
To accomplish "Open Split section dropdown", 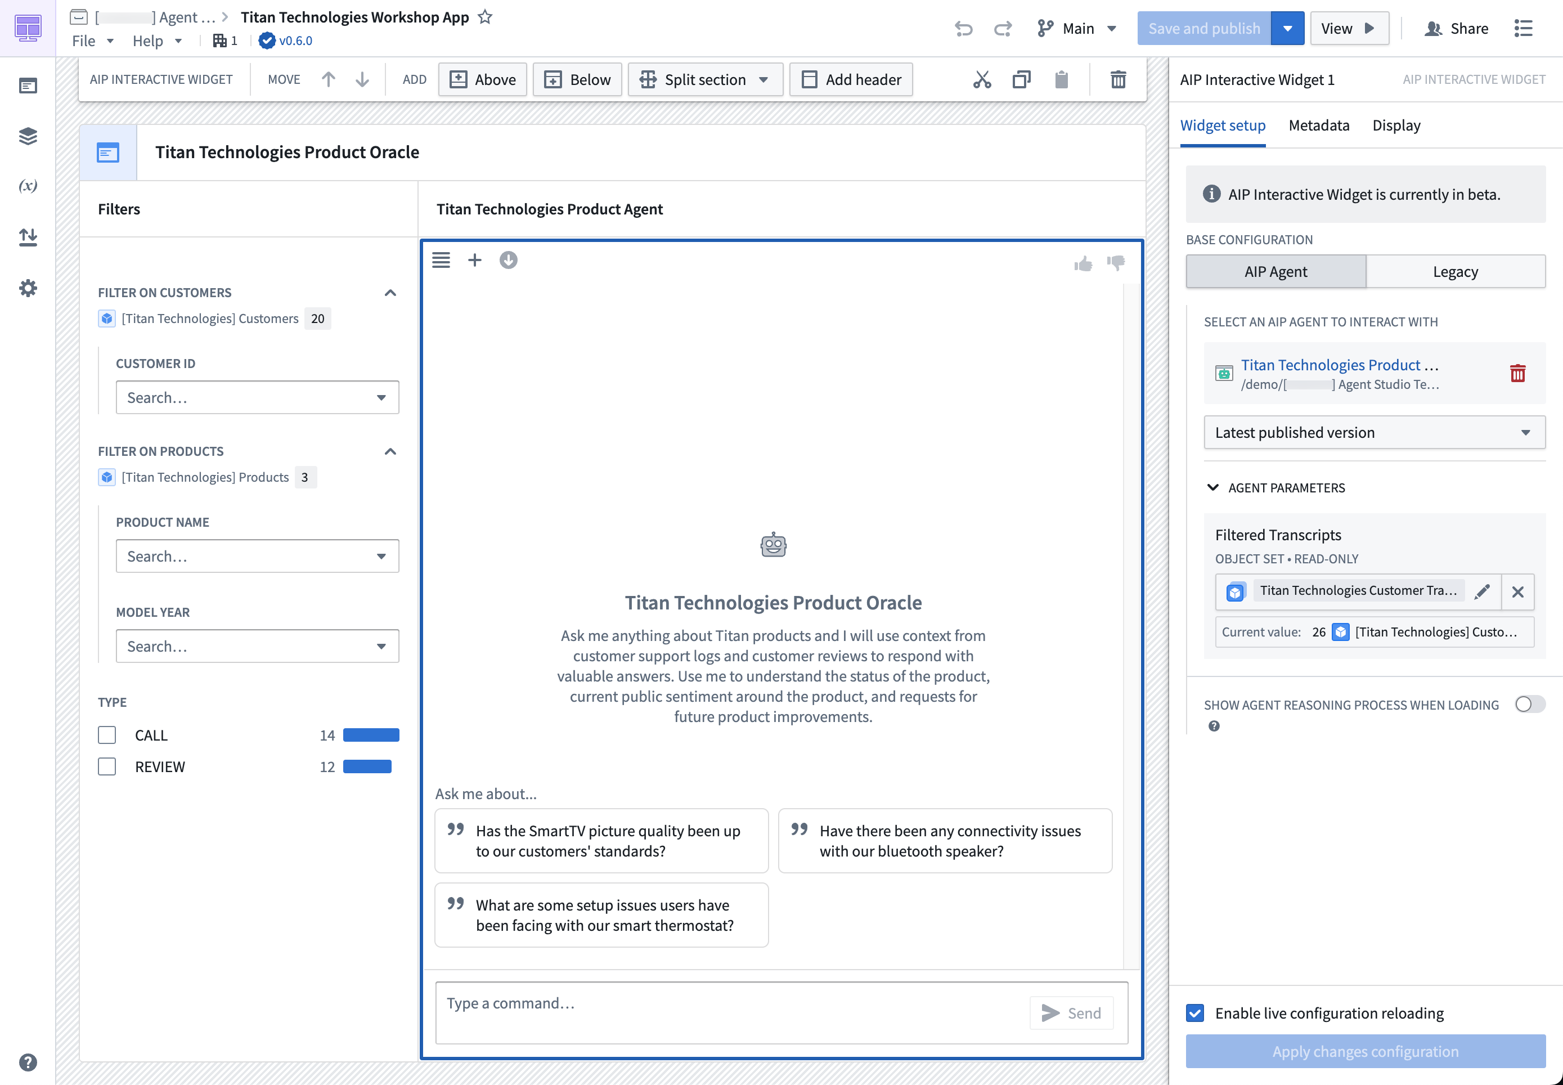I will click(705, 79).
